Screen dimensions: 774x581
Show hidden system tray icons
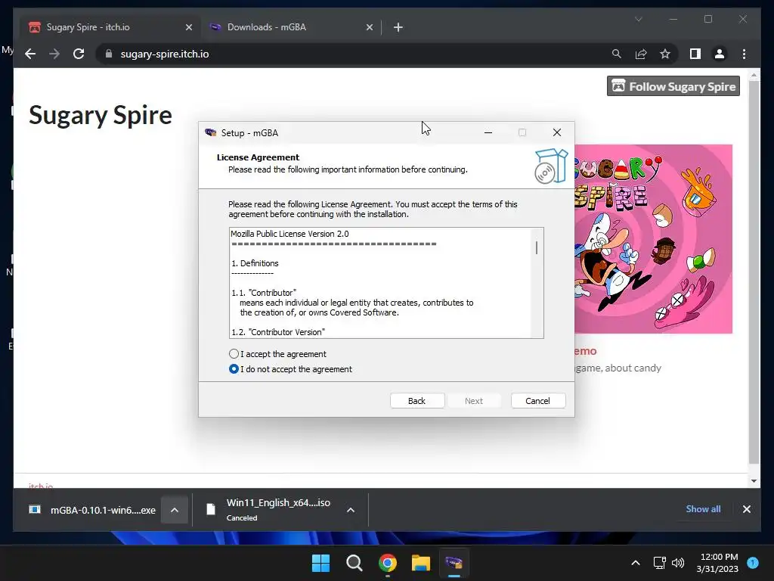(x=636, y=563)
